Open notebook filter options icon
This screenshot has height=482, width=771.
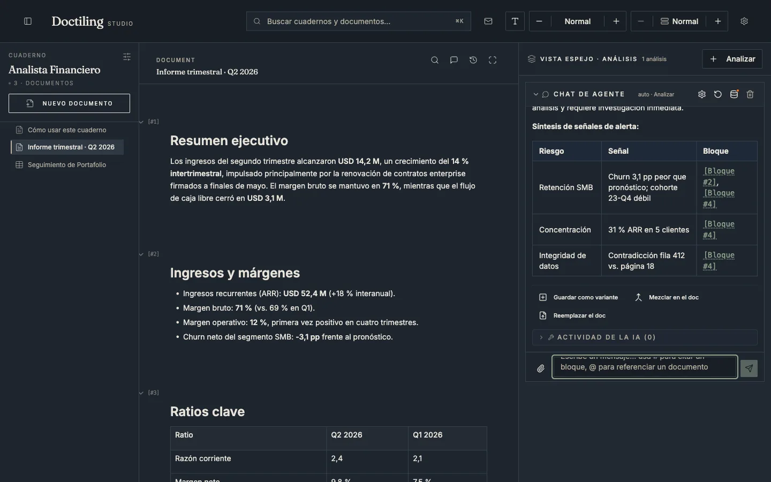coord(127,57)
